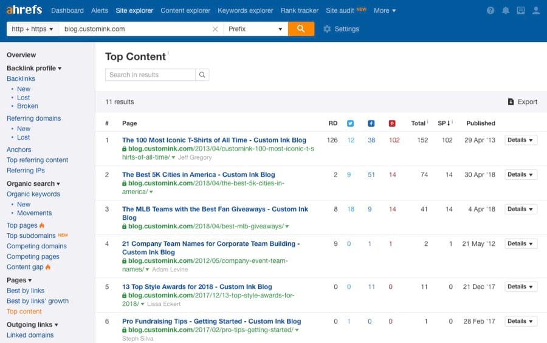Image resolution: width=547 pixels, height=343 pixels.
Task: Export the top content results
Action: (x=523, y=102)
